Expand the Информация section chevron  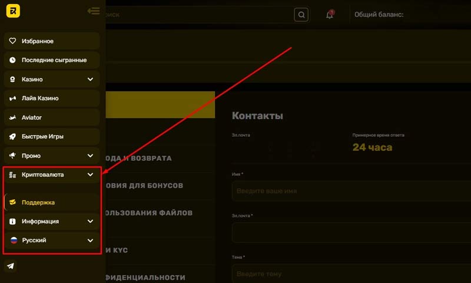(90, 221)
